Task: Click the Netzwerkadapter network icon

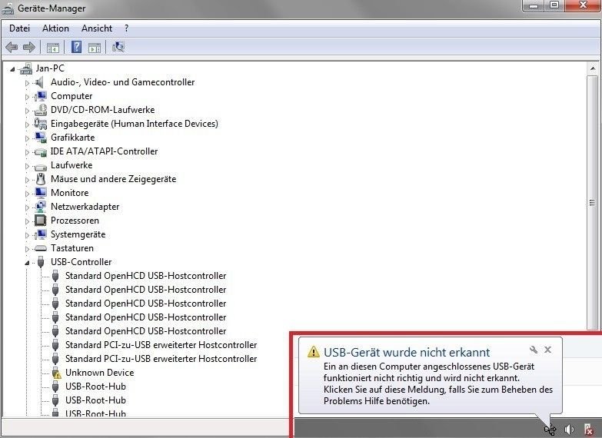Action: 40,207
